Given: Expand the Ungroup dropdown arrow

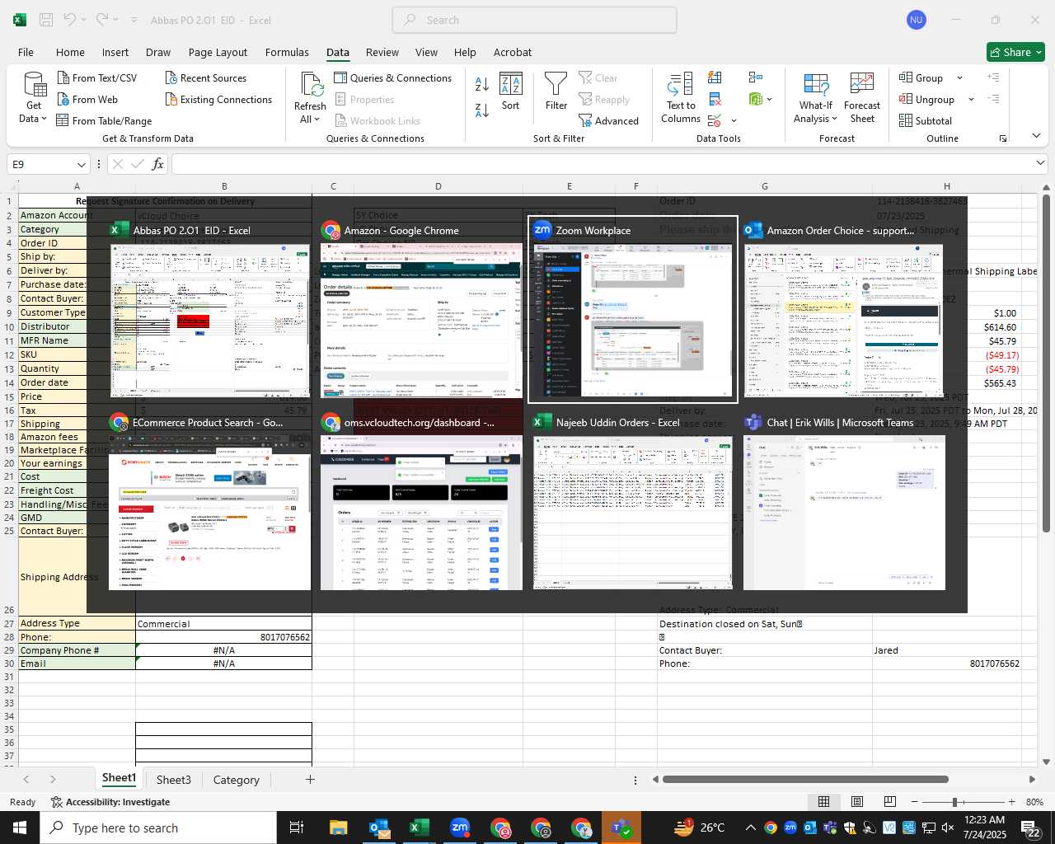Looking at the screenshot, I should (x=971, y=99).
